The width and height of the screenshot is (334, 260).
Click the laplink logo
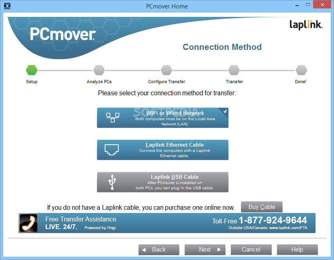click(x=306, y=25)
